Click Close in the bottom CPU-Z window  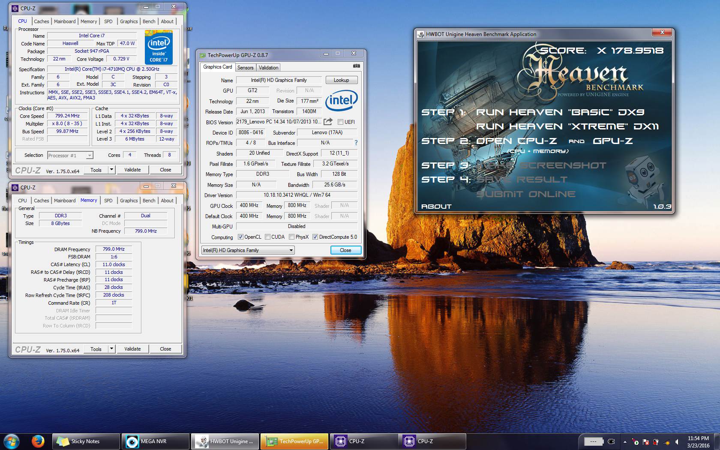coord(165,349)
